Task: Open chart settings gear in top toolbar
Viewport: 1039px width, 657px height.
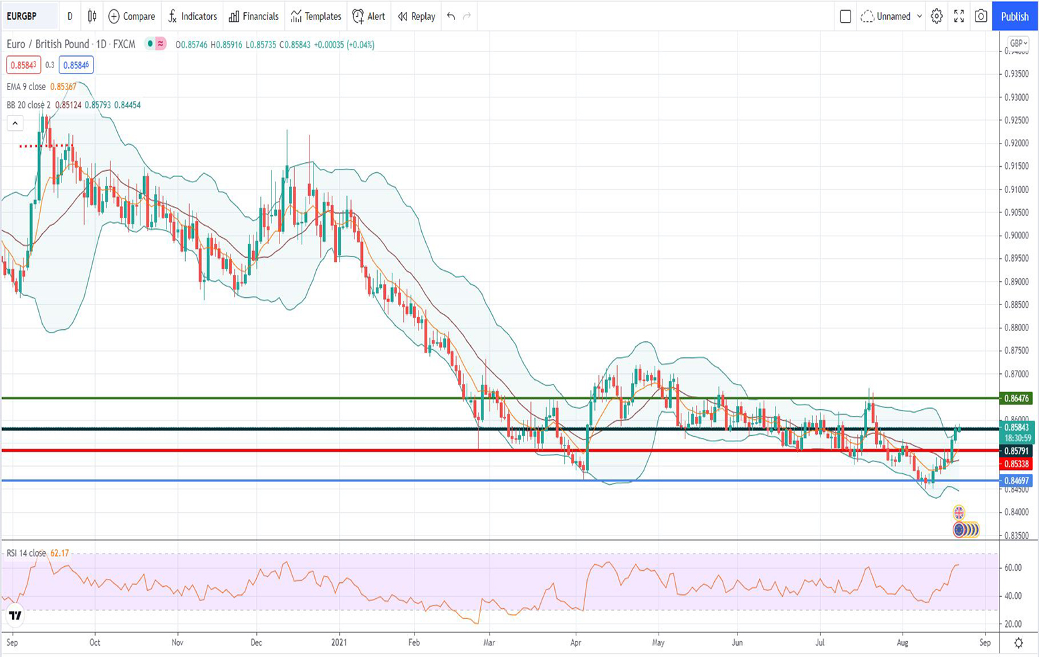Action: coord(936,16)
